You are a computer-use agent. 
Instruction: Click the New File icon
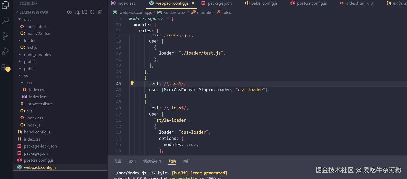(x=77, y=12)
